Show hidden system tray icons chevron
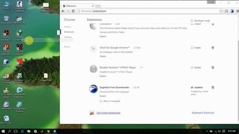This screenshot has height=134, width=239. [207, 131]
